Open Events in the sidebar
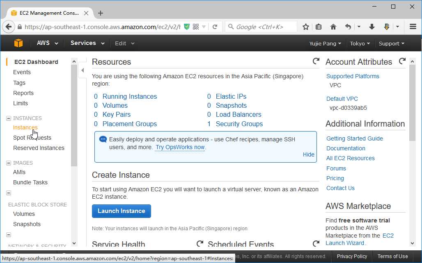The width and height of the screenshot is (422, 263). click(x=22, y=72)
